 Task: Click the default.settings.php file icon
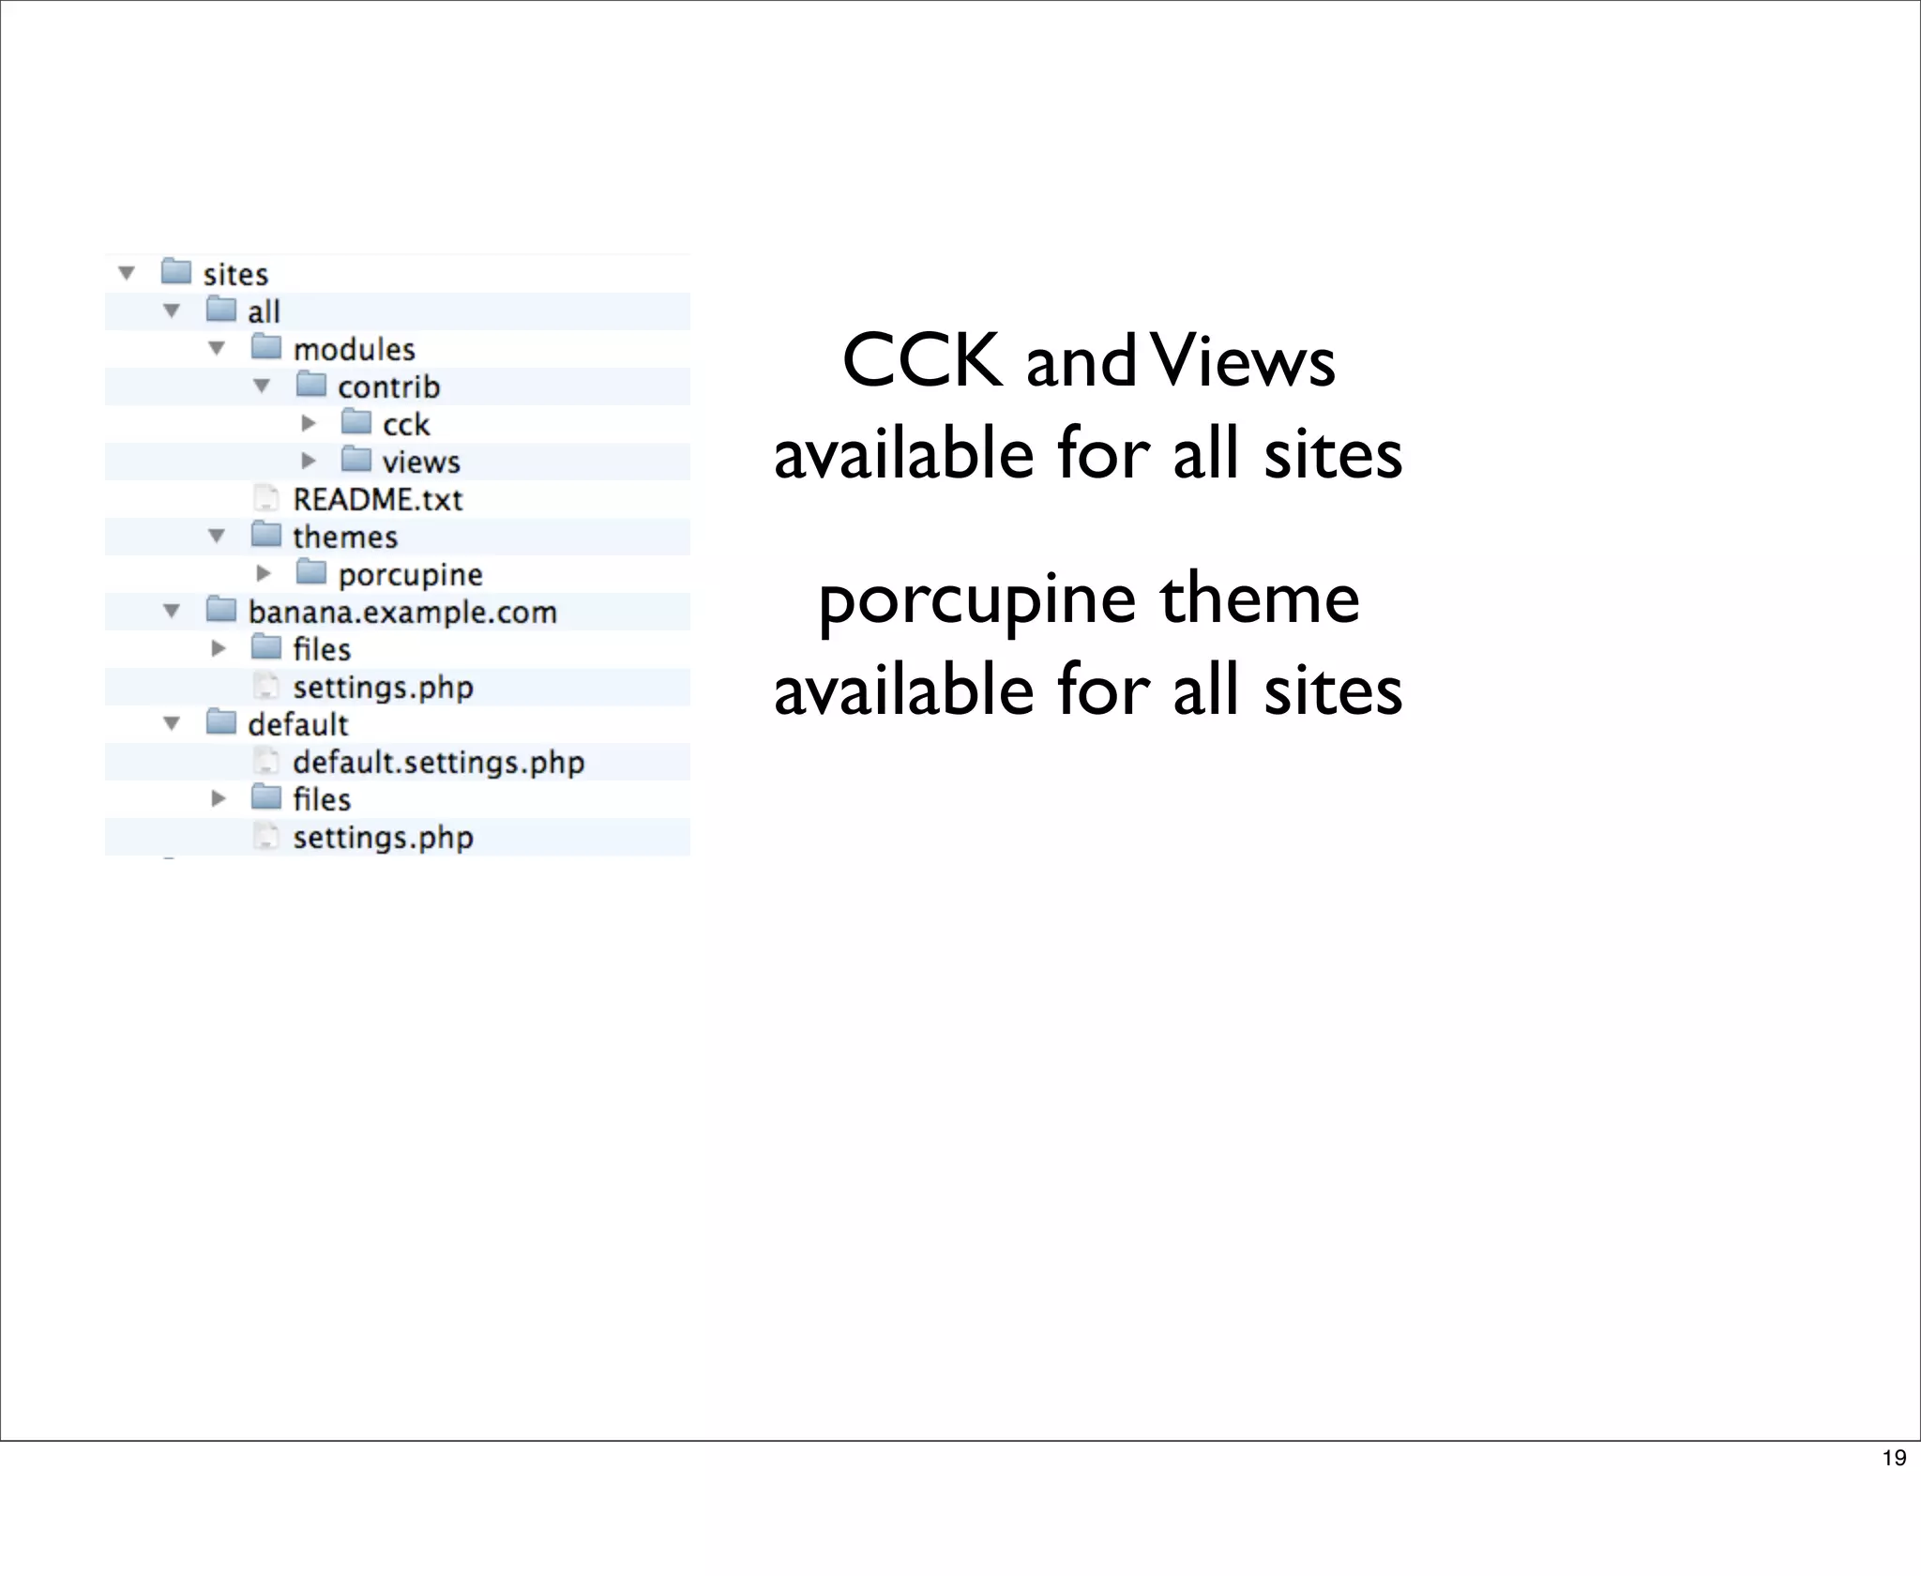coord(266,761)
